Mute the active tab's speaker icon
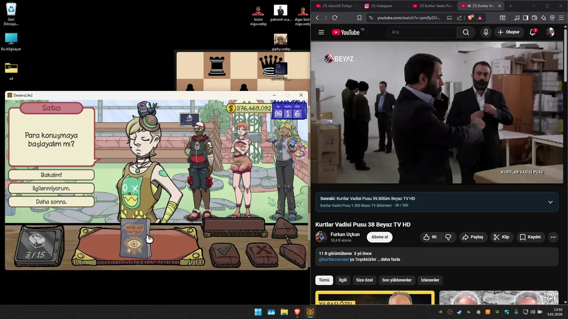The width and height of the screenshot is (568, 319). [469, 6]
